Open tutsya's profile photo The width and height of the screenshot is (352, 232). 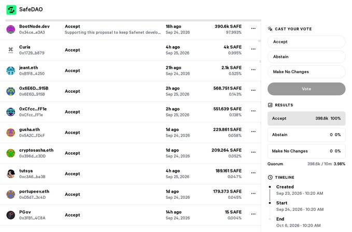coord(10,173)
